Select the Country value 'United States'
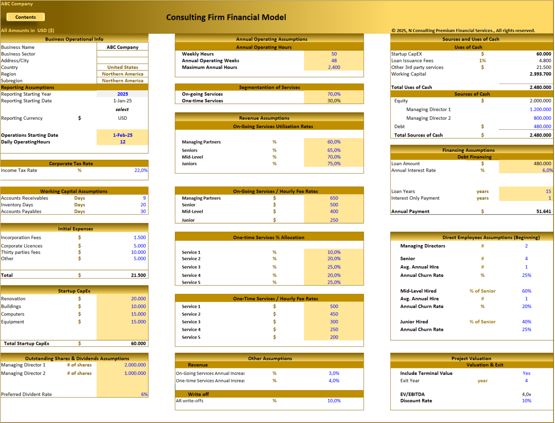The width and height of the screenshot is (555, 423). tap(123, 67)
